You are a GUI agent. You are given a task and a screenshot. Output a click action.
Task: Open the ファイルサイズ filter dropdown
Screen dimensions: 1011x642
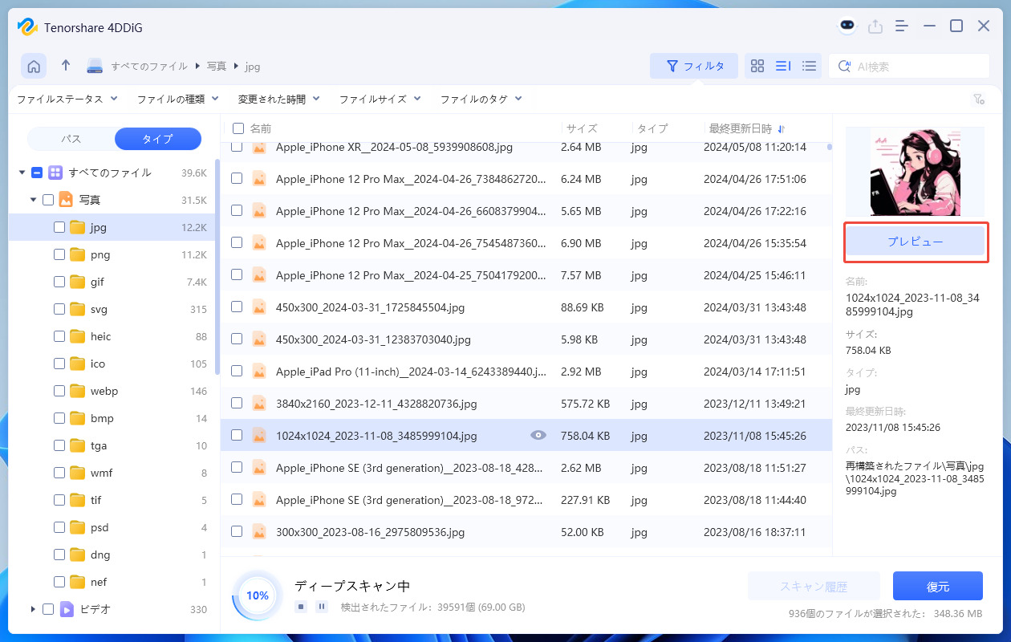[380, 99]
